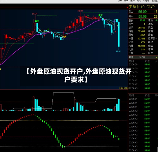This screenshot has height=152, width=158.
Task: Click the red corner triangle beside 美原油10 title
Action: 127,8
